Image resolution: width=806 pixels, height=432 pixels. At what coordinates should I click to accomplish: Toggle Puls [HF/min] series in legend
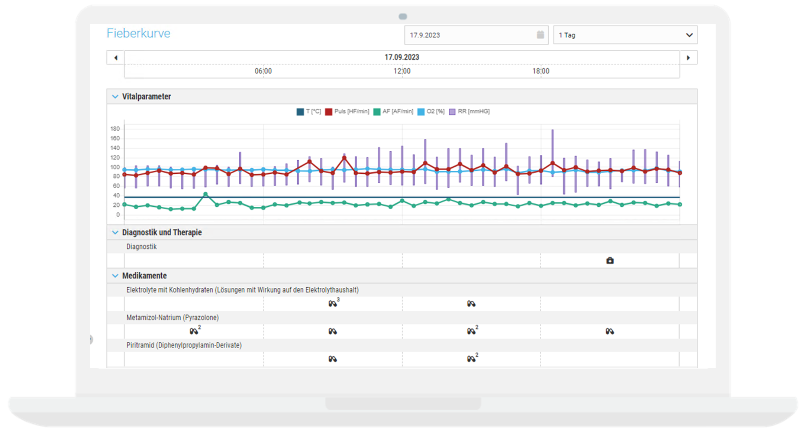347,112
